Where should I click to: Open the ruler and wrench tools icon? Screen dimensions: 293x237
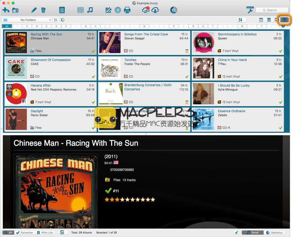[x=250, y=10]
